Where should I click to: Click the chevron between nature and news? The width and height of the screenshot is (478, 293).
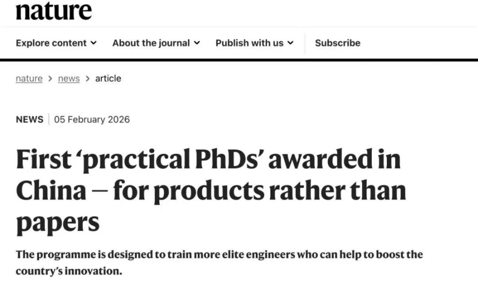(x=50, y=79)
